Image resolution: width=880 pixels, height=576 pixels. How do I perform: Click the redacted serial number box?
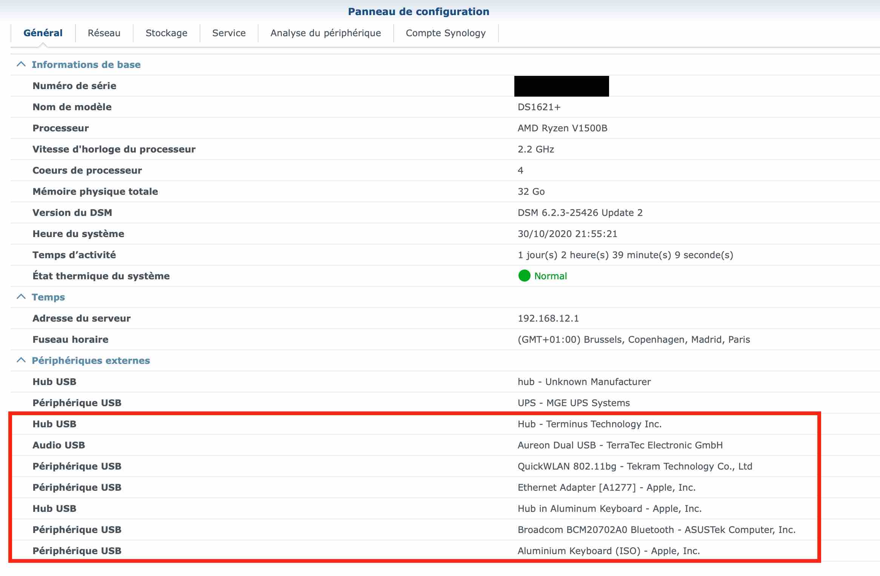click(561, 86)
